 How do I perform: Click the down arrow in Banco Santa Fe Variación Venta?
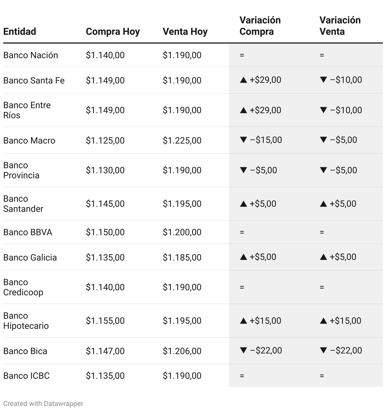tap(323, 80)
